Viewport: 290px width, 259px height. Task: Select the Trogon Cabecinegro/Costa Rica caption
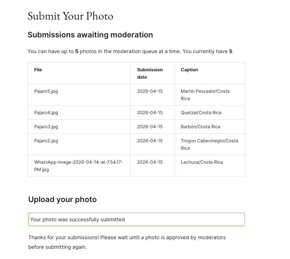point(209,144)
